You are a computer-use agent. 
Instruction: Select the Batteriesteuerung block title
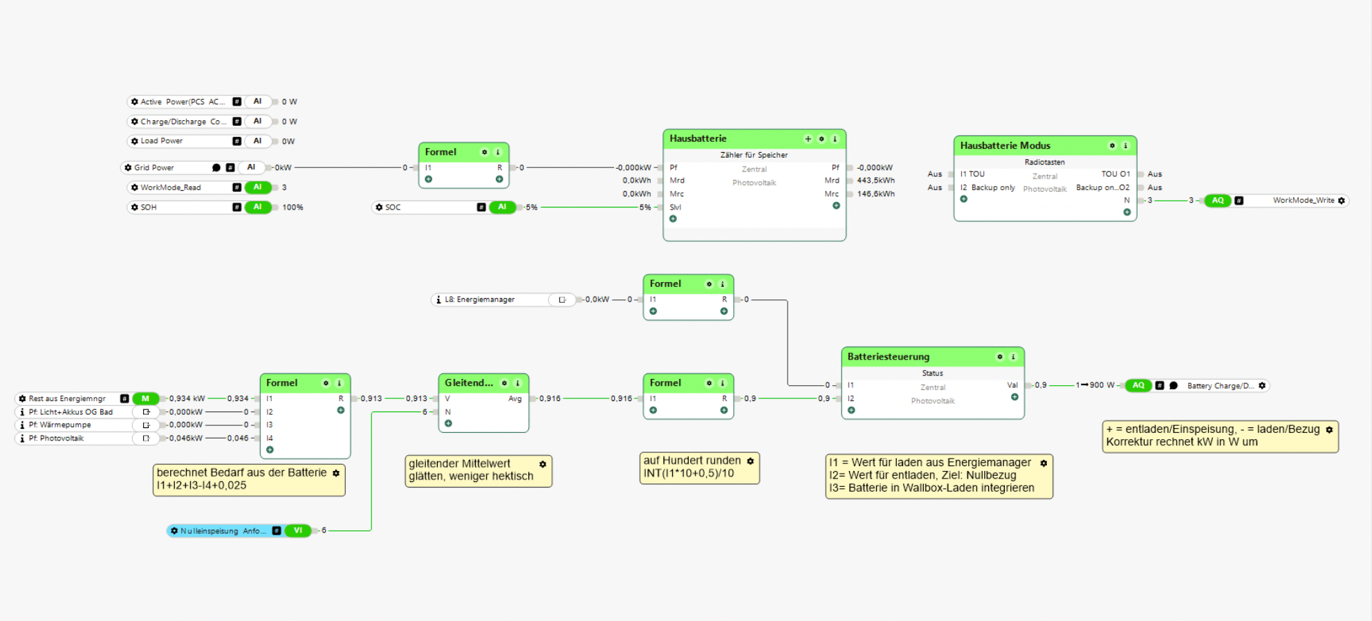click(x=889, y=357)
